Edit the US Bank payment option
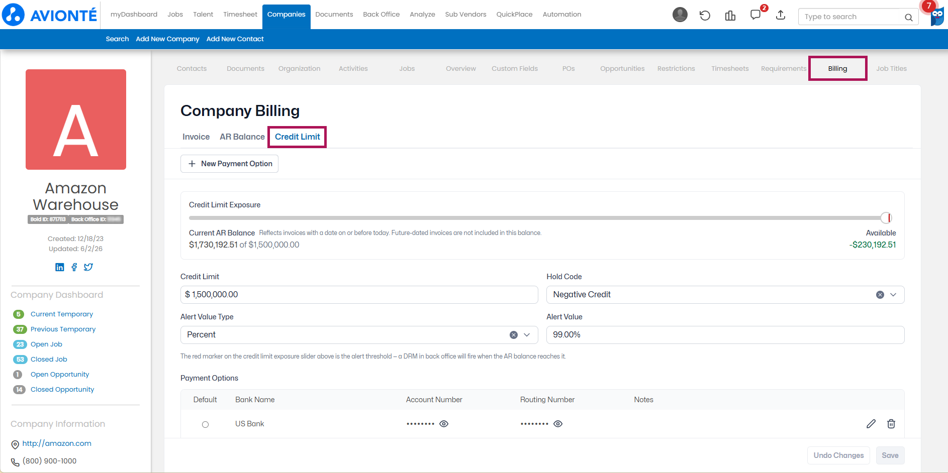This screenshot has width=948, height=473. (x=871, y=424)
